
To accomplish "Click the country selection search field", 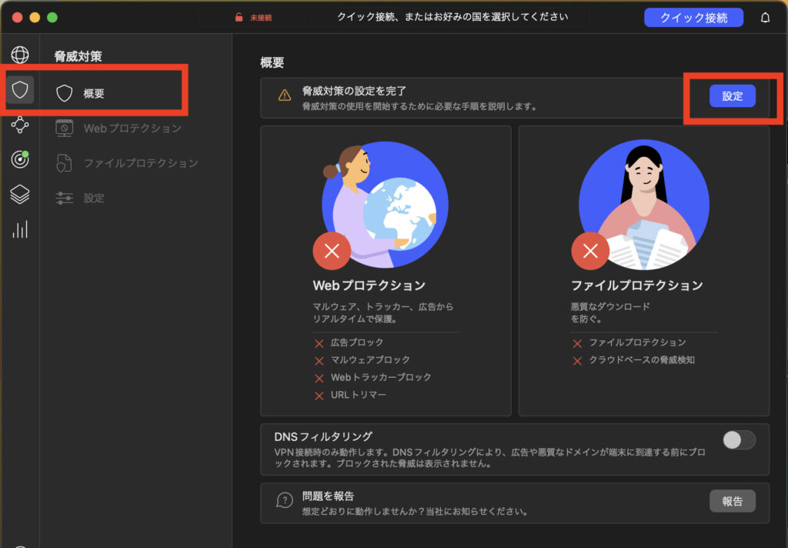I will (x=452, y=17).
